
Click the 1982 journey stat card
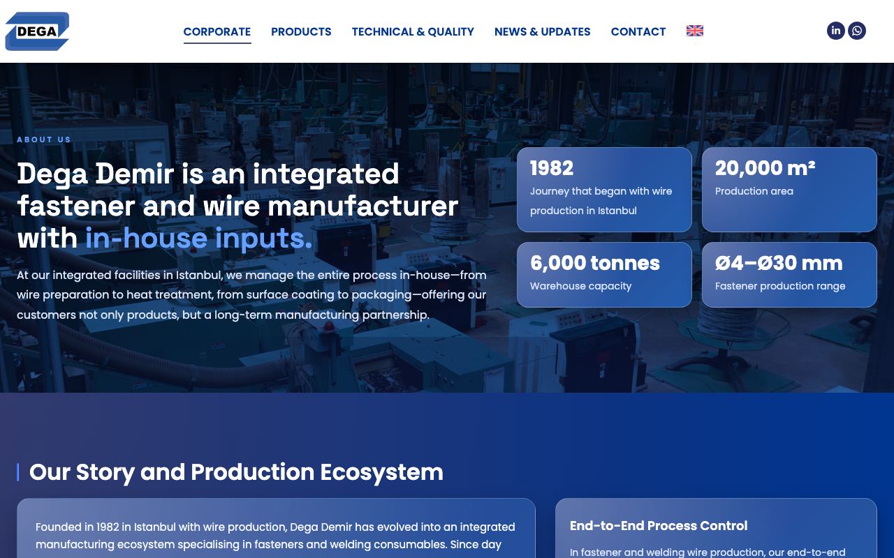pos(604,190)
